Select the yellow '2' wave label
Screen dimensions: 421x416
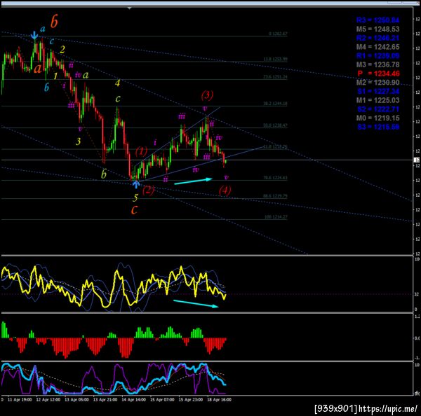tap(62, 50)
